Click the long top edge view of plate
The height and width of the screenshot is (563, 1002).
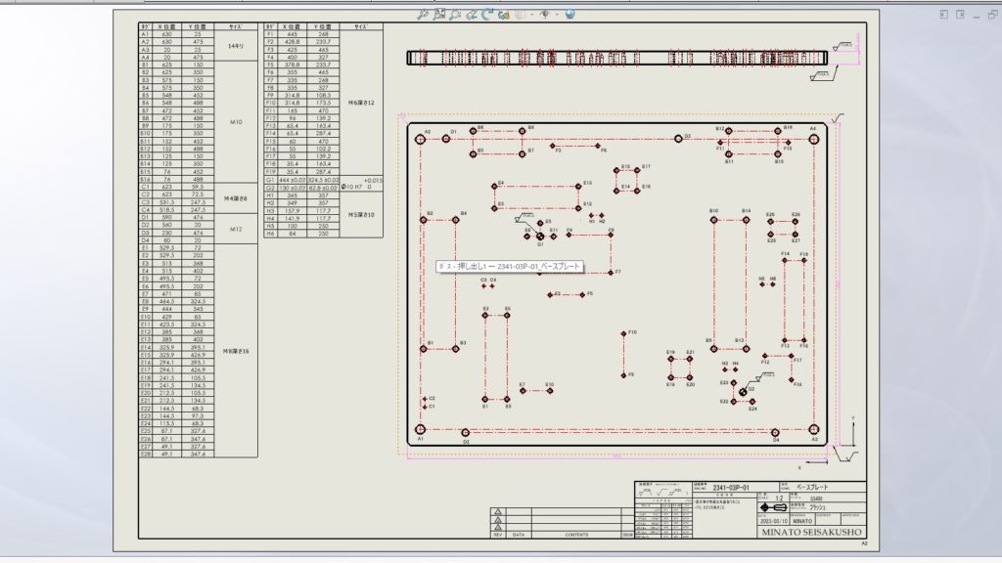(616, 58)
